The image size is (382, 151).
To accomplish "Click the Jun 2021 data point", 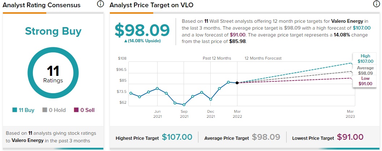I will click(x=157, y=89).
